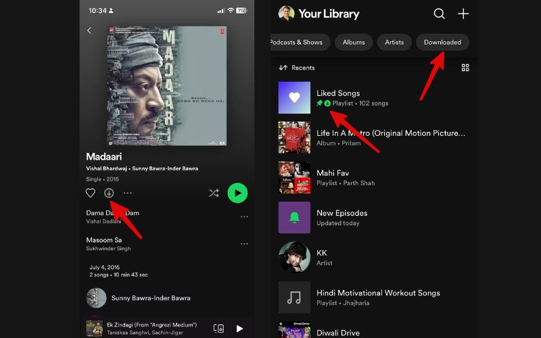Tap Mahi Fav playlist collage thumbnail
This screenshot has width=541, height=338.
click(x=294, y=178)
